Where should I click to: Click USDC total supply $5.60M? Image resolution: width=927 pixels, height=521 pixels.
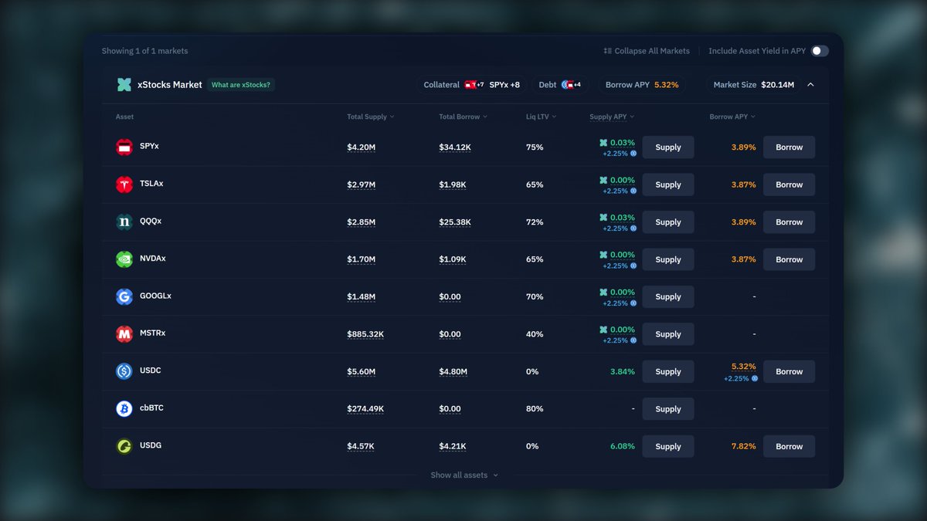click(x=362, y=371)
